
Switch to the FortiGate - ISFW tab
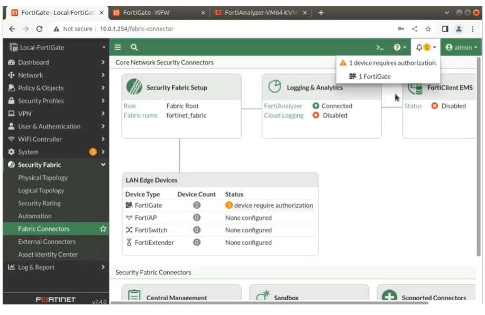(x=159, y=12)
